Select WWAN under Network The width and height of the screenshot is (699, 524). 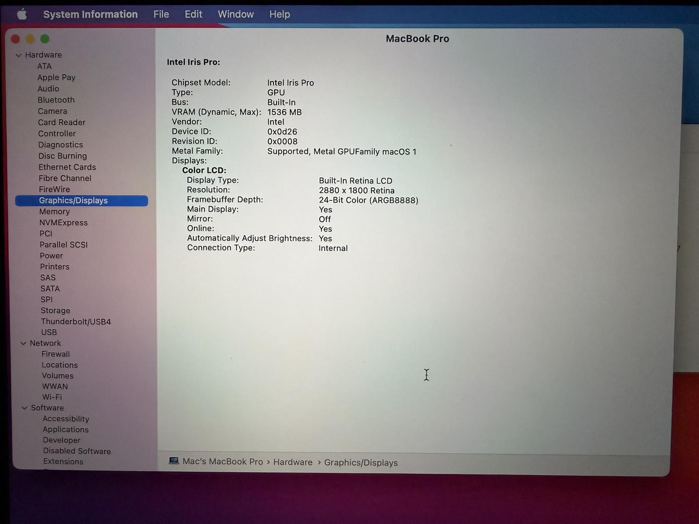click(x=55, y=386)
